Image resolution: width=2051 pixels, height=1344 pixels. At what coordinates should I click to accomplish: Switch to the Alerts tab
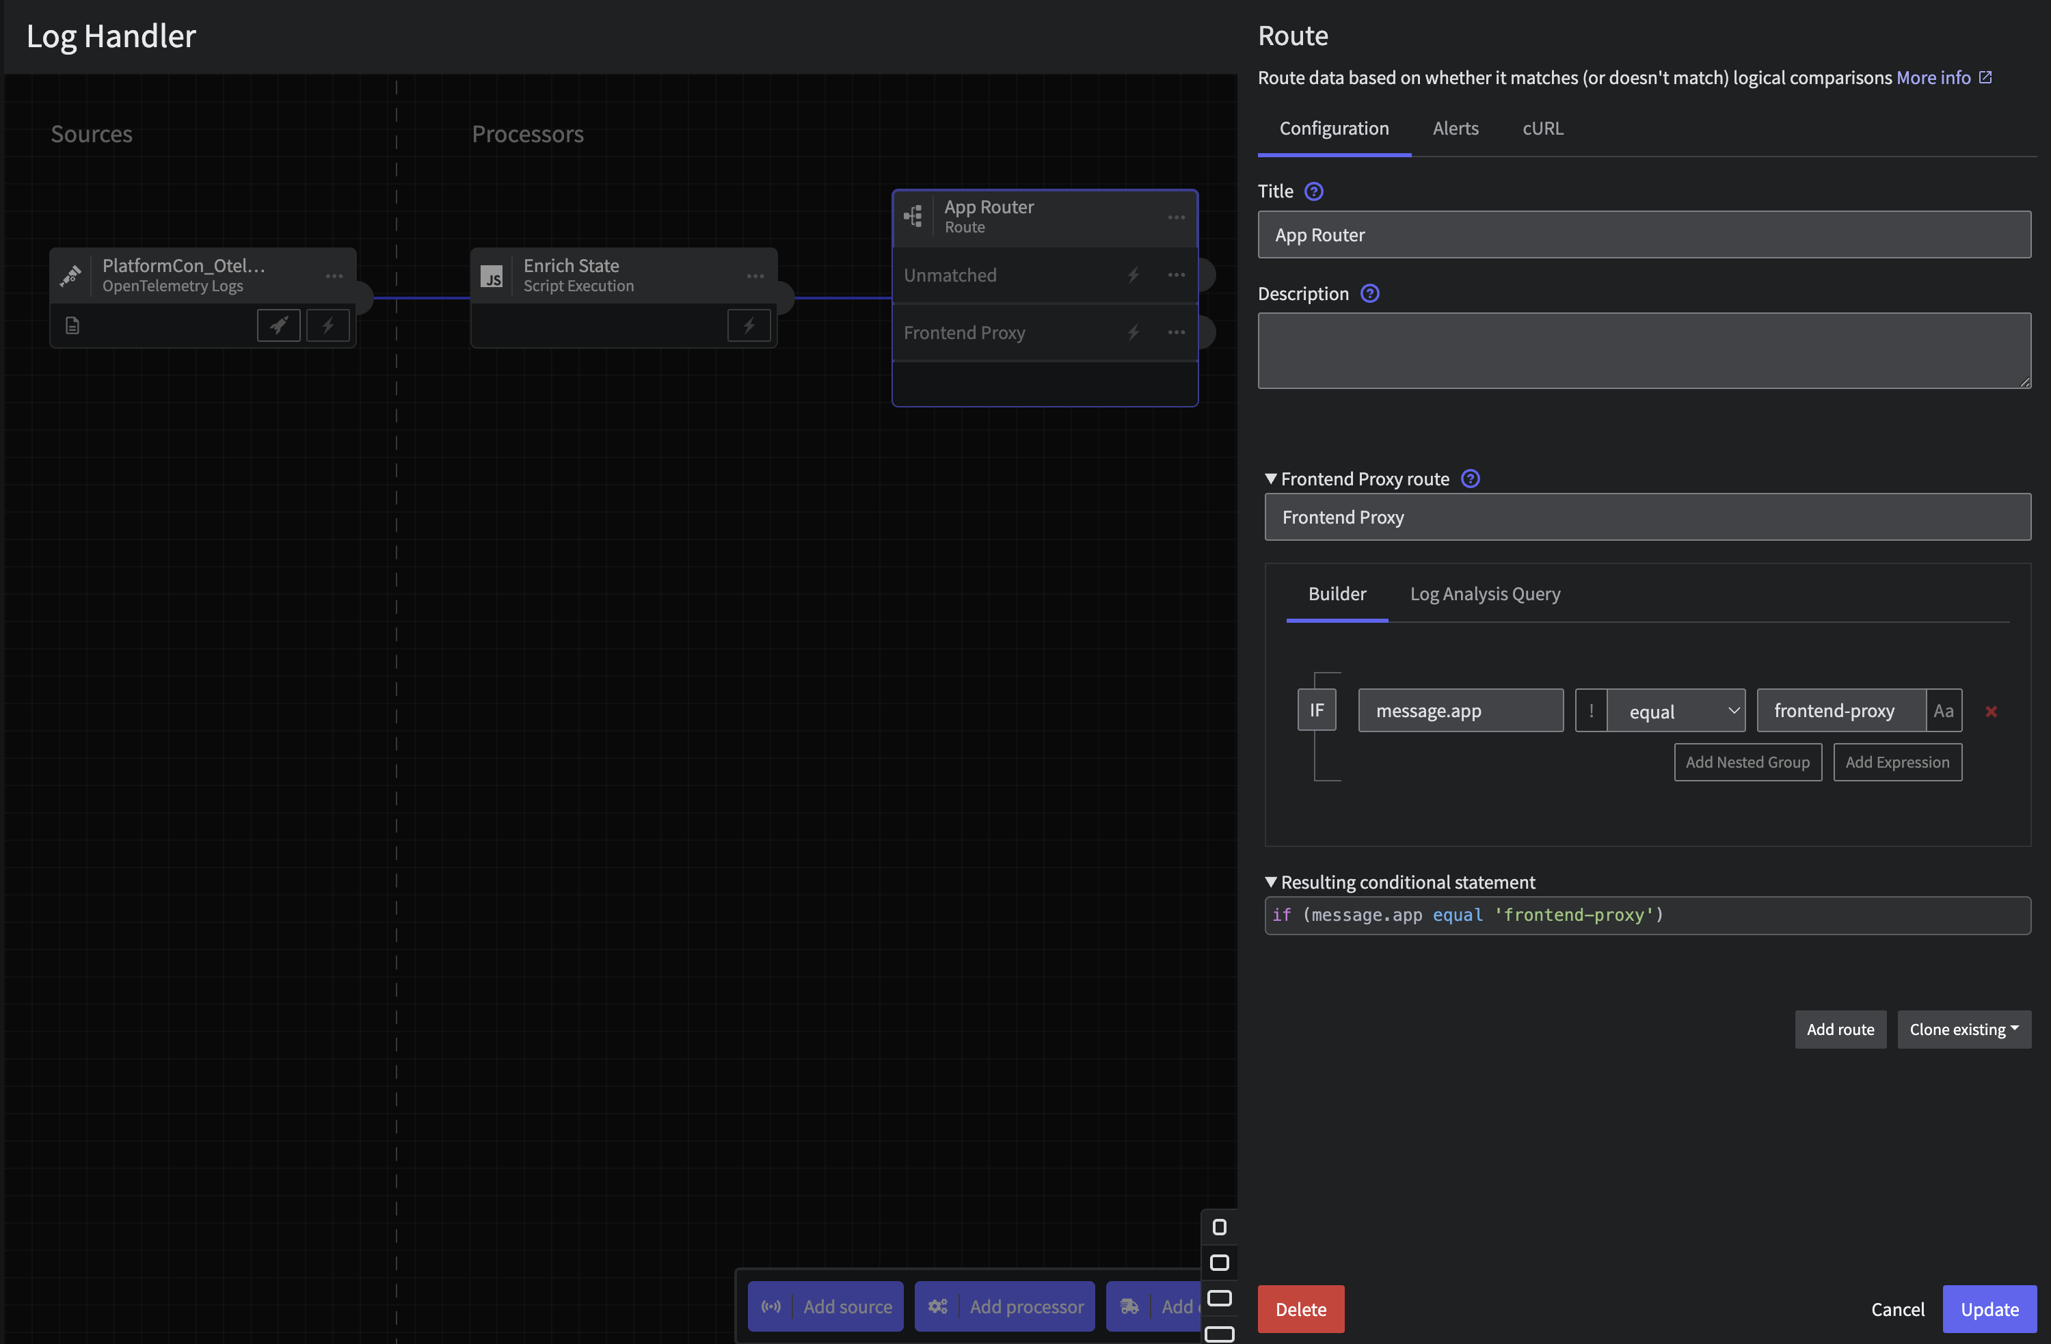(1456, 128)
